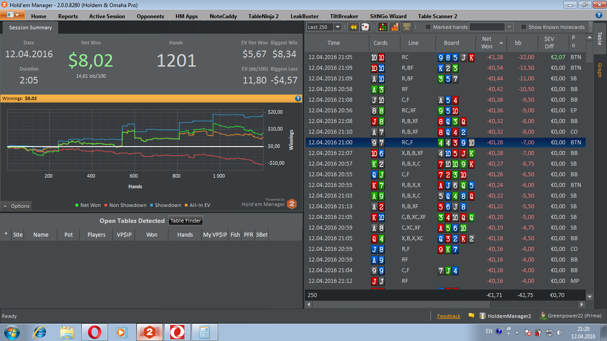
Task: Open Internet Explorer from the taskbar
Action: tap(40, 332)
